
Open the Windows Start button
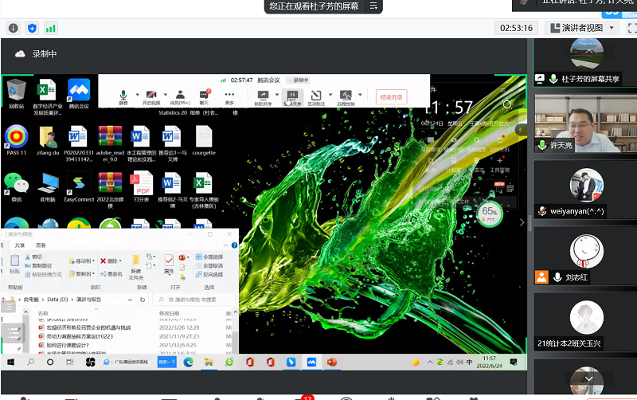pyautogui.click(x=10, y=363)
